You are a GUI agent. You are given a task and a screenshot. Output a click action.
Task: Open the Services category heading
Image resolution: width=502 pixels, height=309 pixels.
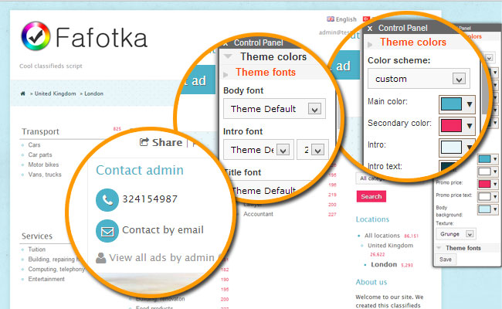37,236
